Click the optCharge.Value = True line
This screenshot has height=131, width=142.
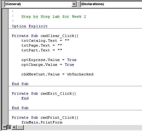pyautogui.click(x=48, y=65)
